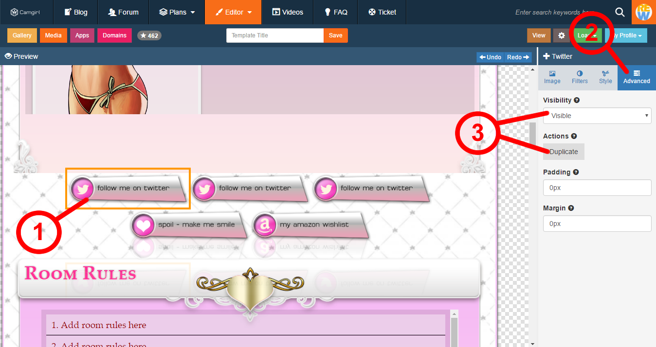Visit the FAQ page
The width and height of the screenshot is (656, 347).
coord(336,12)
